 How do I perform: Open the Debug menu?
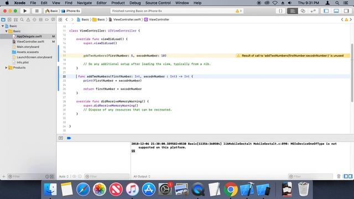coord(135,3)
